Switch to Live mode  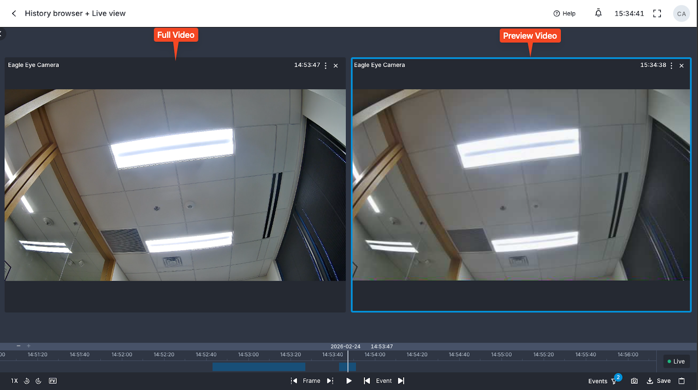click(676, 361)
